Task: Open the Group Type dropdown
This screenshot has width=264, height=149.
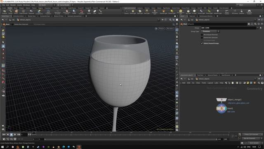Action: (x=210, y=31)
